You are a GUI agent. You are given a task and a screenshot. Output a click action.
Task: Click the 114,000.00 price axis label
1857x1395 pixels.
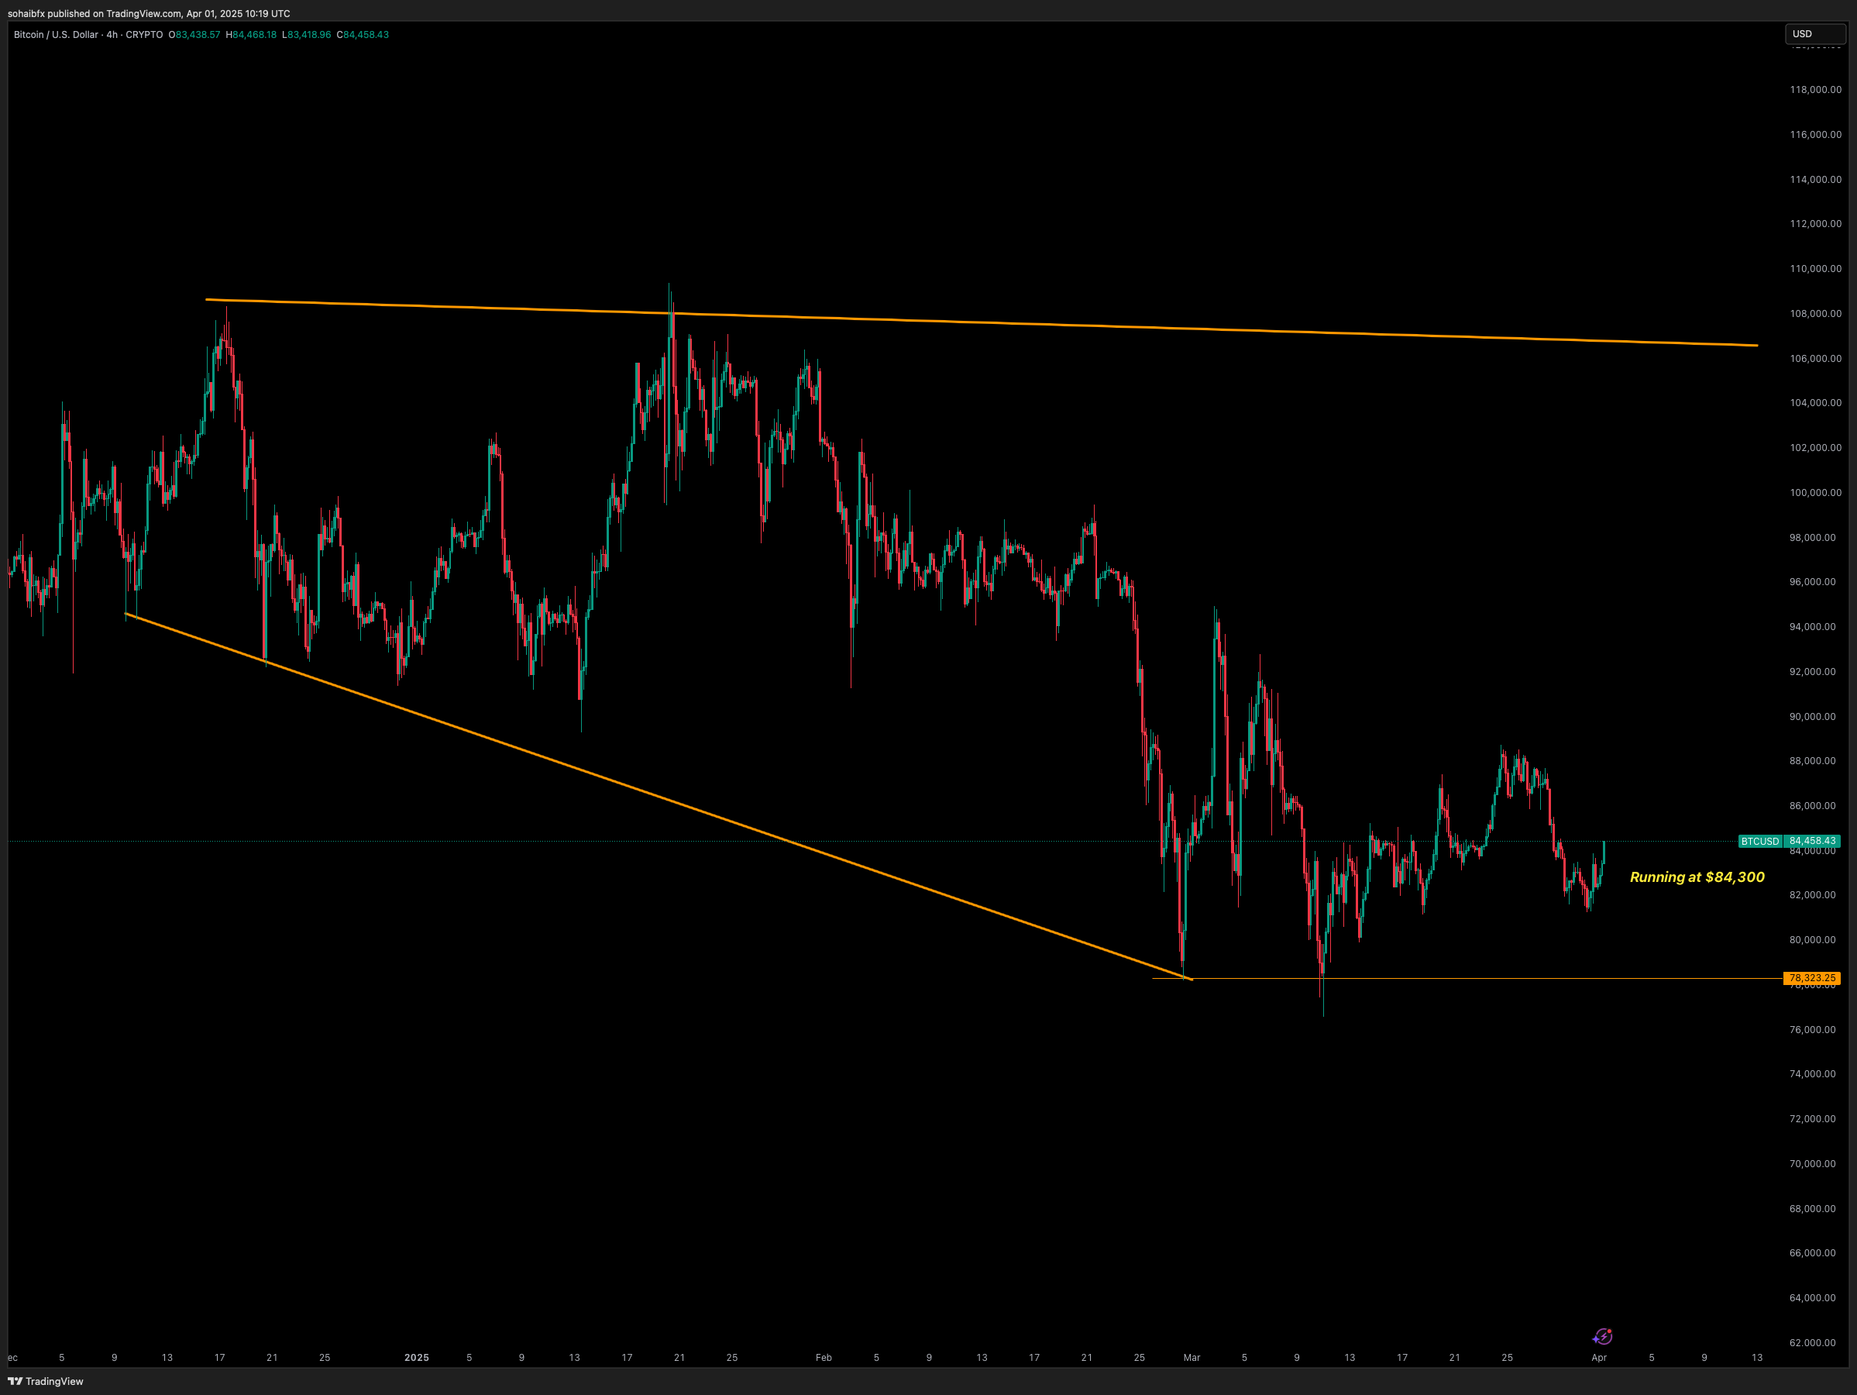1816,180
